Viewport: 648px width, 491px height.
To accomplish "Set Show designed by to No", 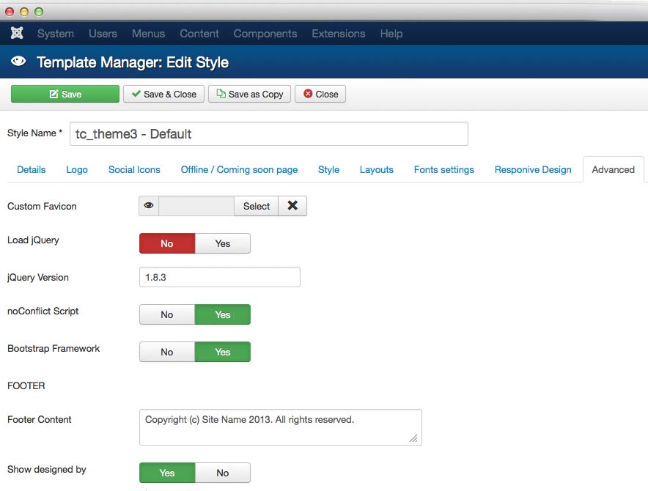I will 223,473.
